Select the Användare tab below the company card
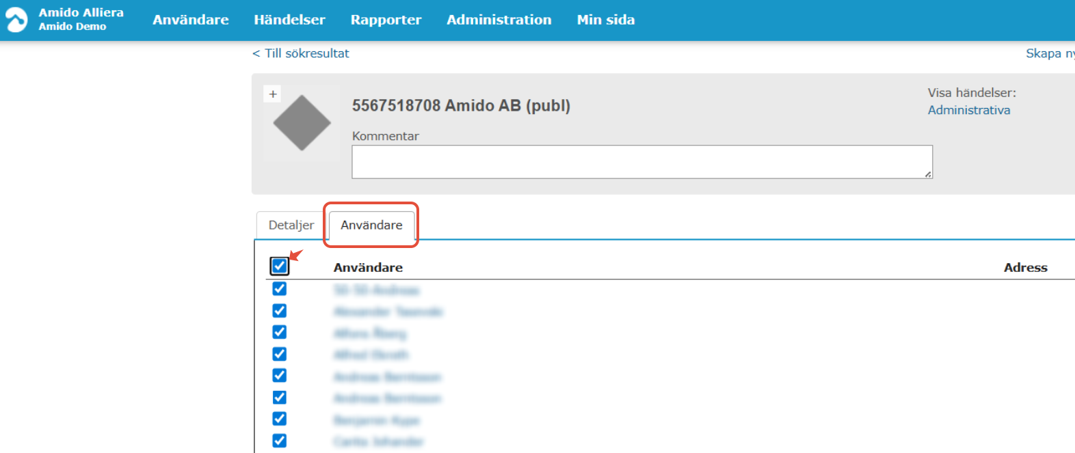Screen dimensions: 1075x453 (371, 225)
